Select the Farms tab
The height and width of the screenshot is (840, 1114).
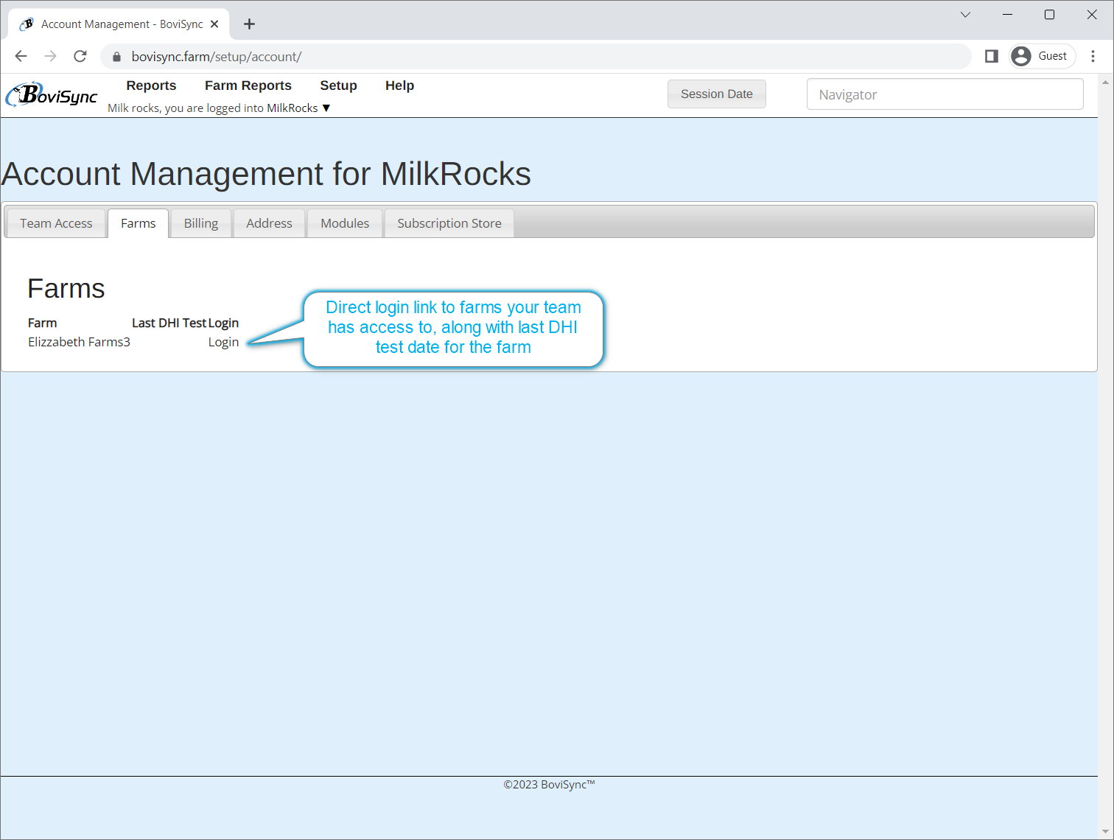pos(139,223)
